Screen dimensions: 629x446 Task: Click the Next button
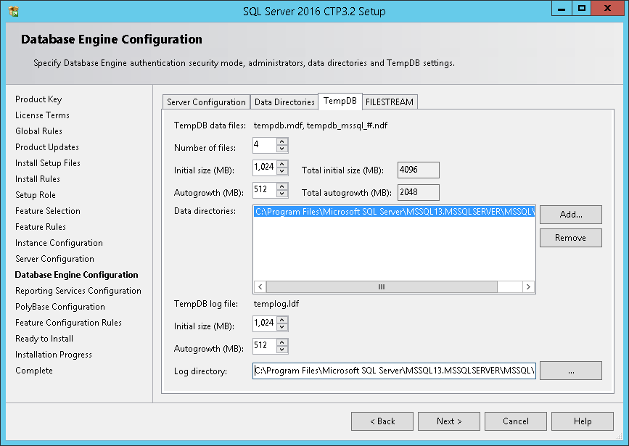click(x=448, y=421)
